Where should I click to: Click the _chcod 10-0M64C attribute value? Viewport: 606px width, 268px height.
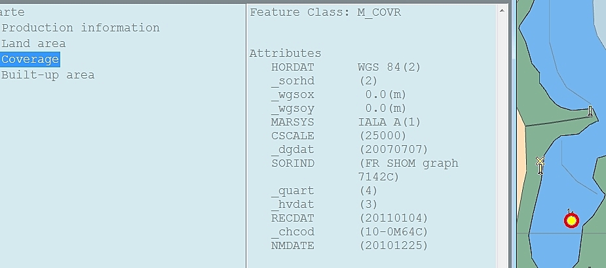coord(394,232)
